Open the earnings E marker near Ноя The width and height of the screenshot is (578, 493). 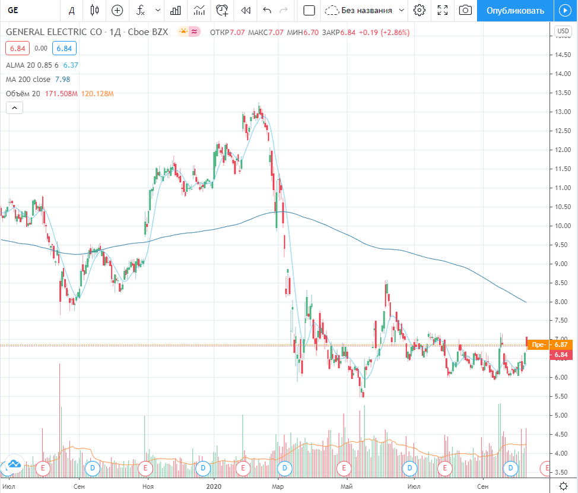(x=145, y=468)
